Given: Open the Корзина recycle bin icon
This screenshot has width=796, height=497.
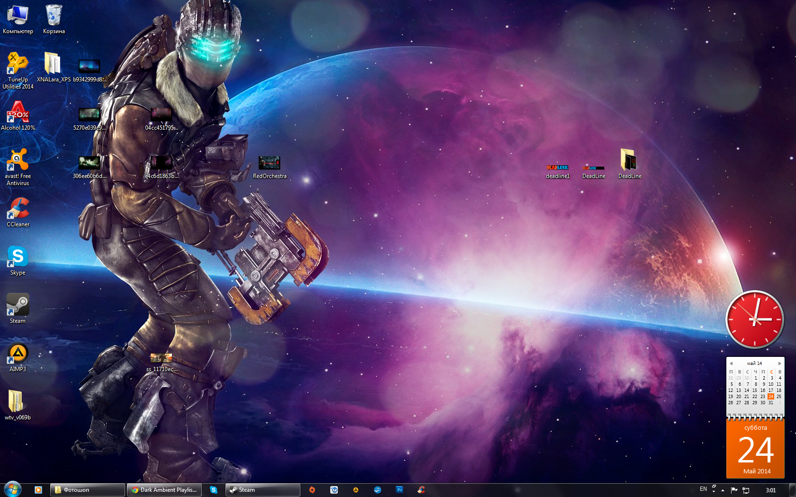Looking at the screenshot, I should pos(54,19).
